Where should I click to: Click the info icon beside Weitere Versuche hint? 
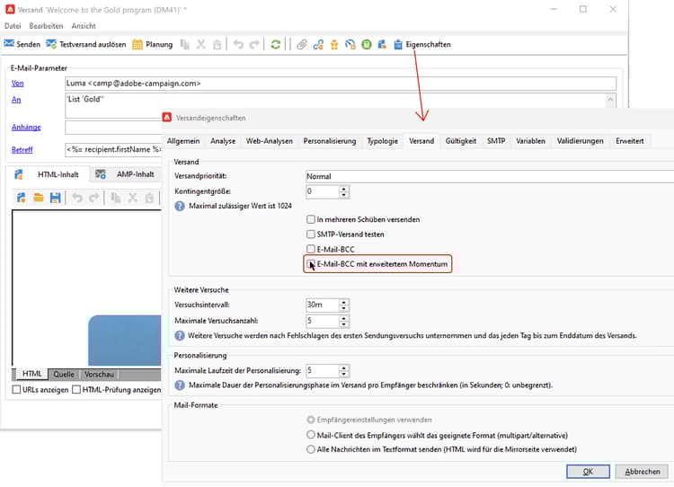(180, 336)
